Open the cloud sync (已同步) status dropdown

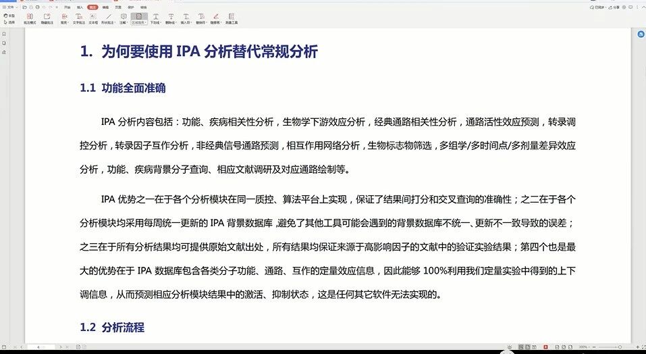[598, 7]
